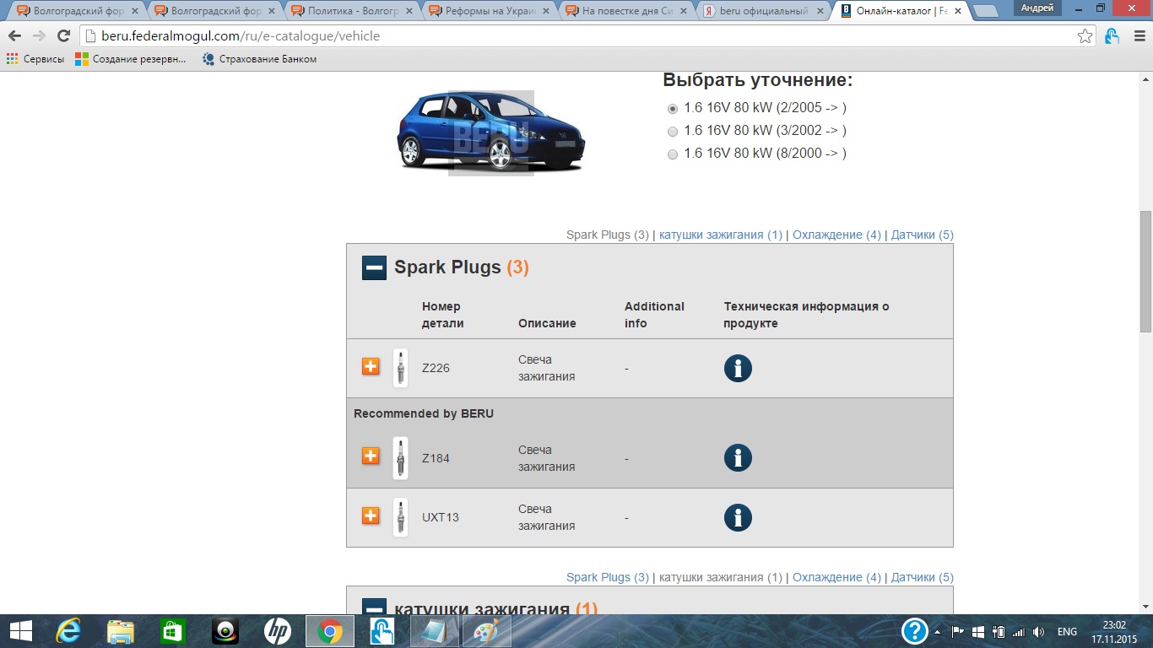This screenshot has height=648, width=1153.
Task: Open the blue touch-hand taskbar app
Action: [x=382, y=631]
